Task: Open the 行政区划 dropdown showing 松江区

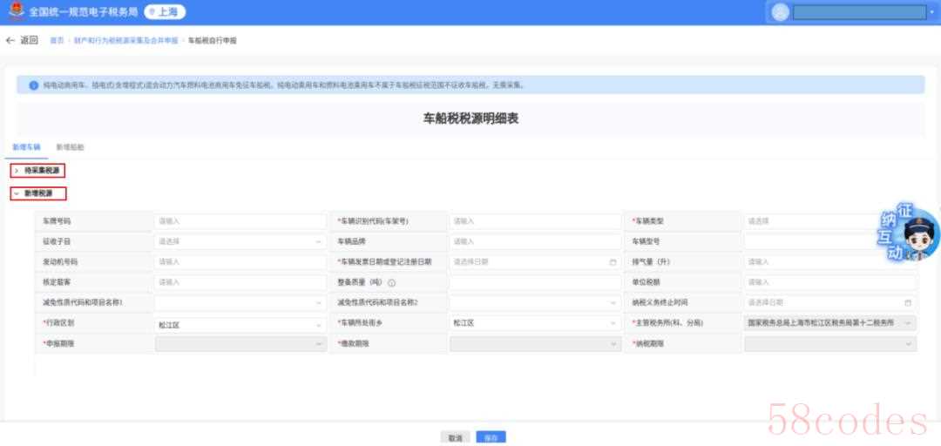Action: pyautogui.click(x=240, y=323)
